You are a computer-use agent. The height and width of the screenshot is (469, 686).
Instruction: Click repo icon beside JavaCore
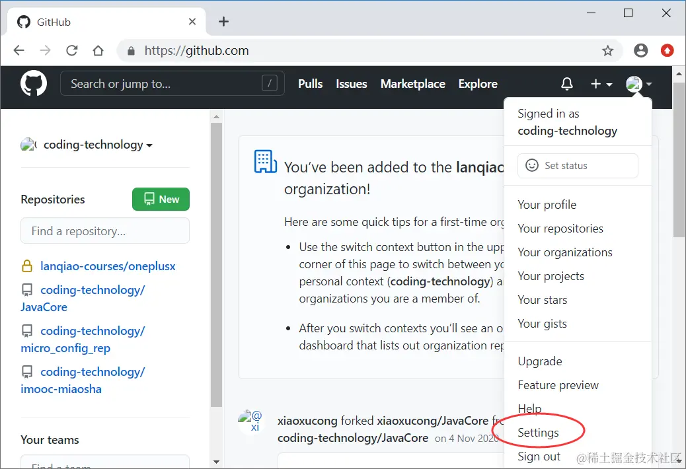(27, 290)
